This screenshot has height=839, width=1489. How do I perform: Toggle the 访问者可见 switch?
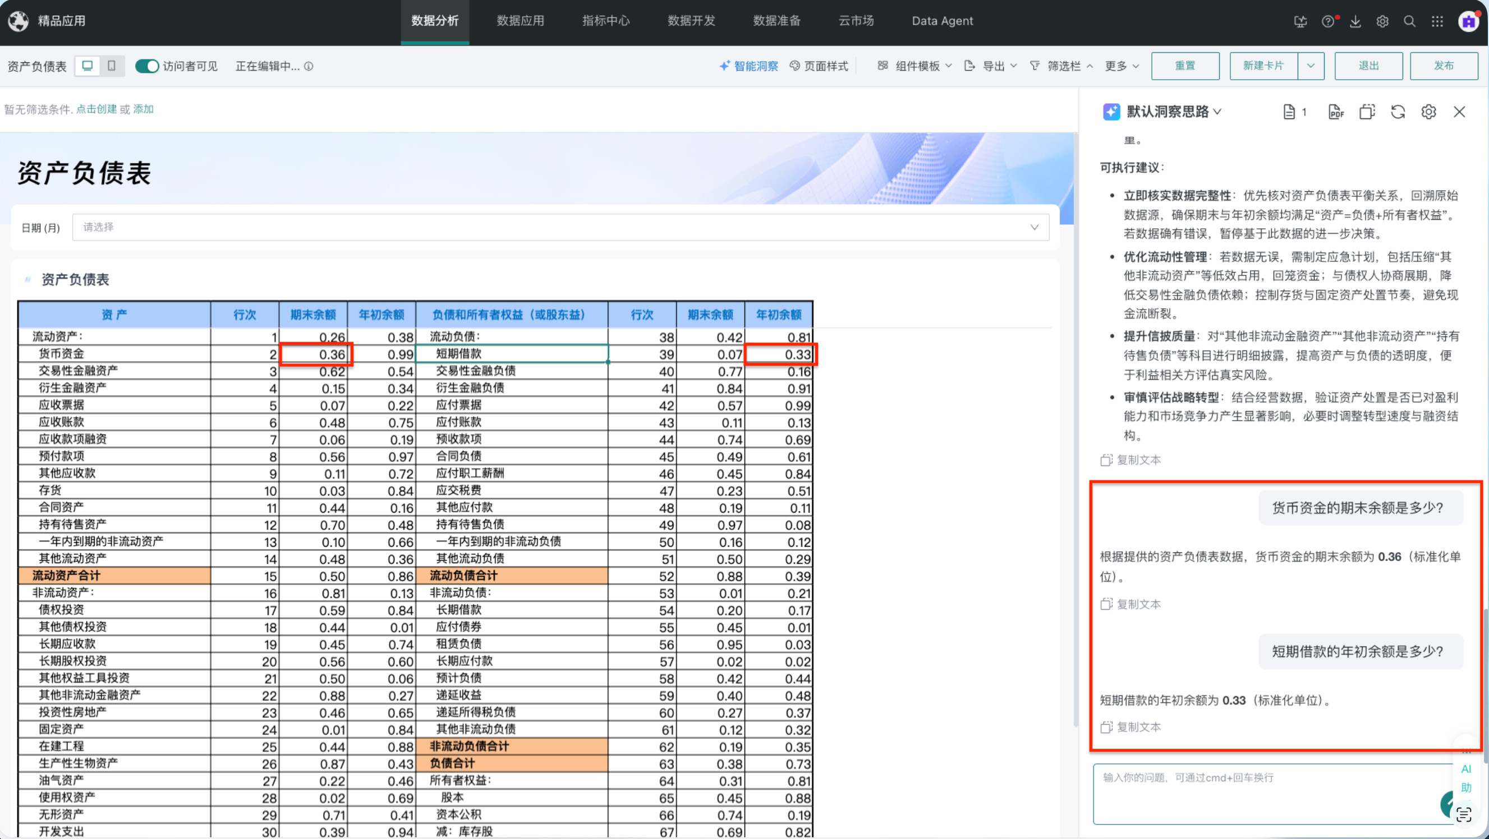(x=147, y=66)
